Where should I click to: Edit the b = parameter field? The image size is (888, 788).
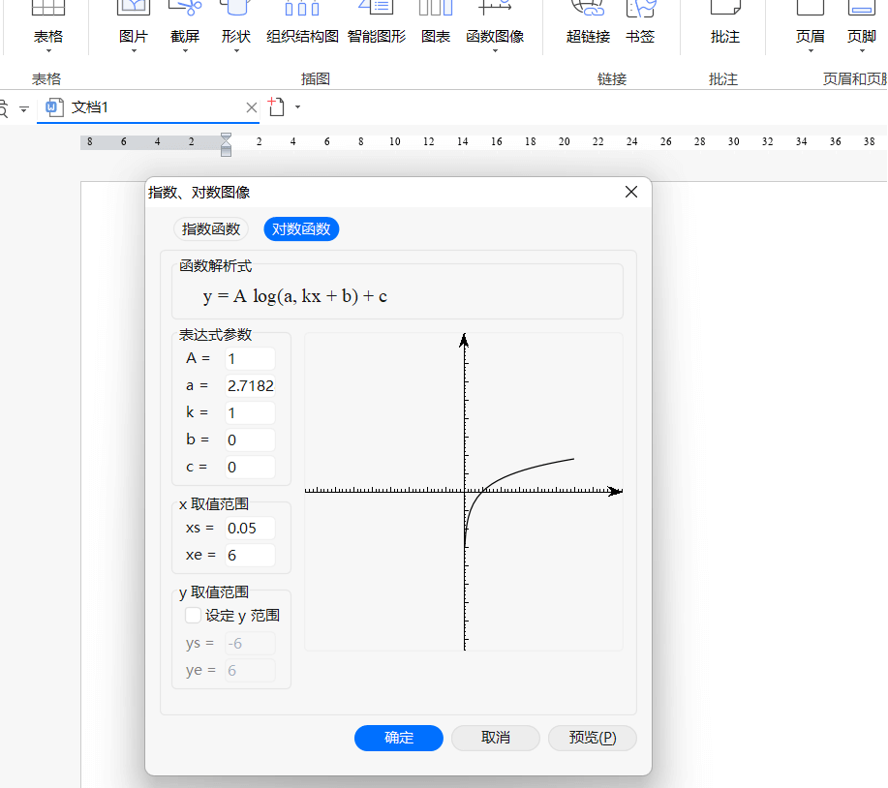click(x=250, y=439)
